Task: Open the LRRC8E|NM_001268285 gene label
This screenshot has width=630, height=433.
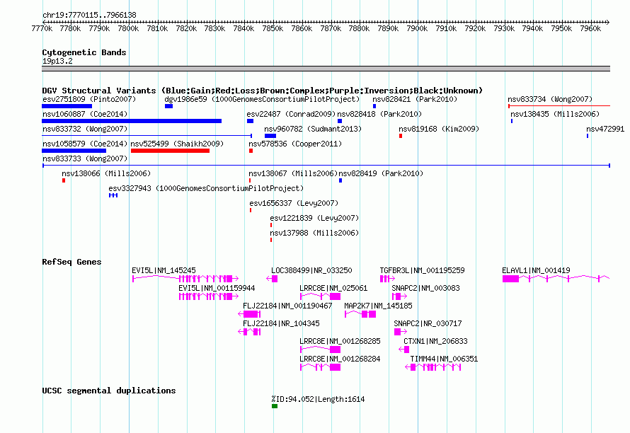Action: coord(340,341)
